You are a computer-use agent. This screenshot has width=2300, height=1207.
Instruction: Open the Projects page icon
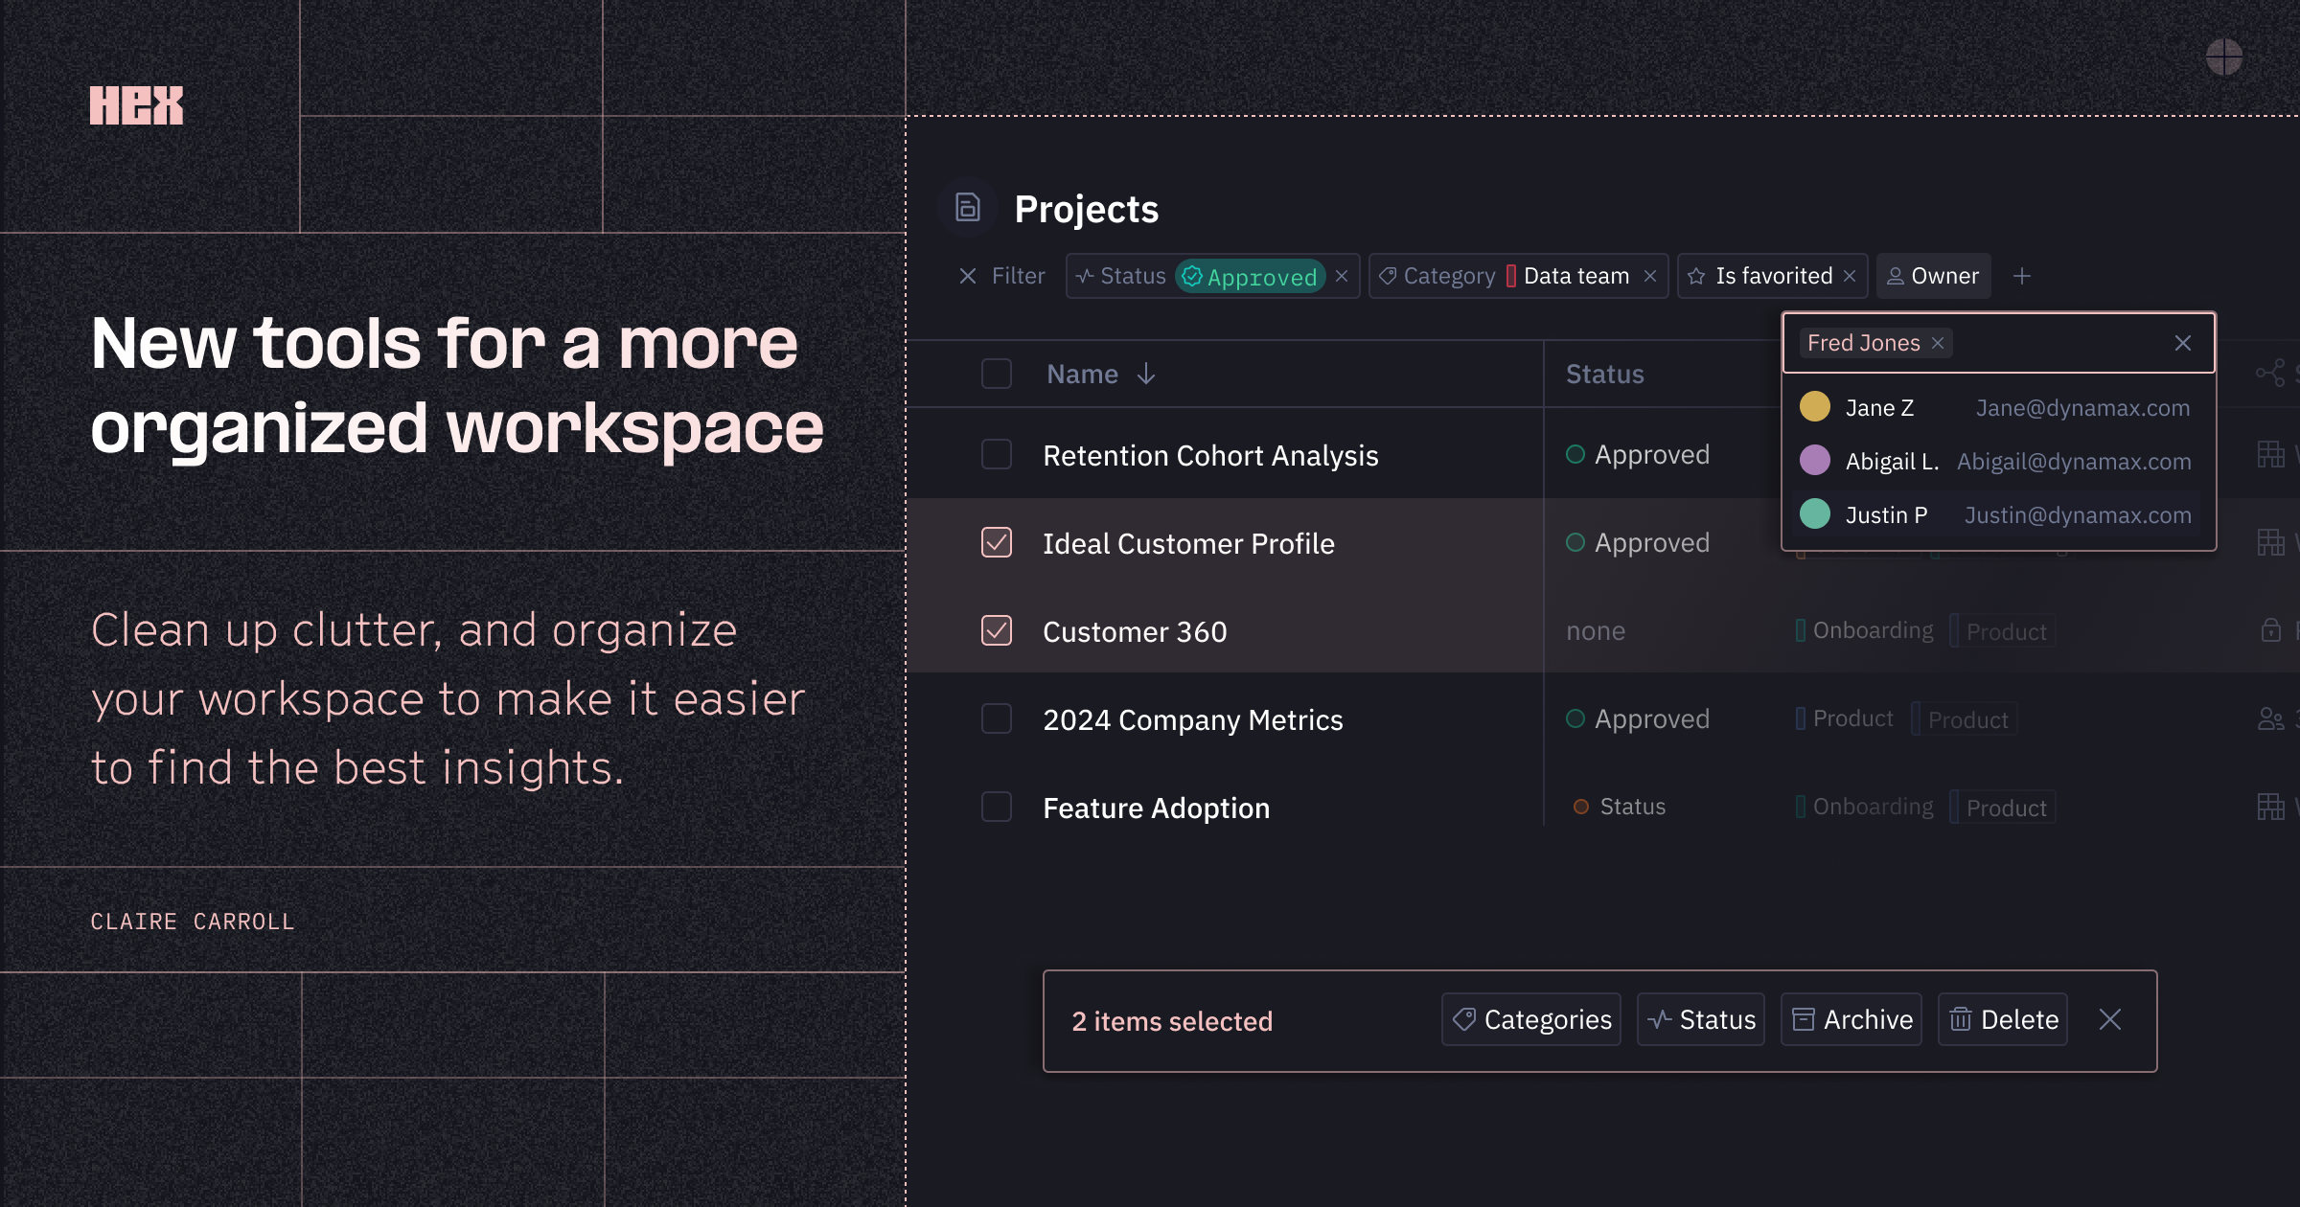point(968,207)
